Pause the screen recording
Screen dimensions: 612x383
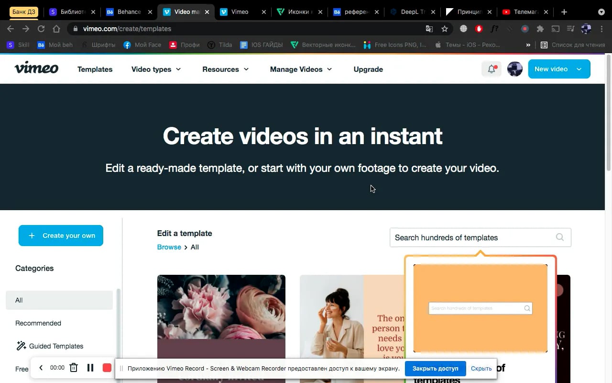(x=90, y=368)
